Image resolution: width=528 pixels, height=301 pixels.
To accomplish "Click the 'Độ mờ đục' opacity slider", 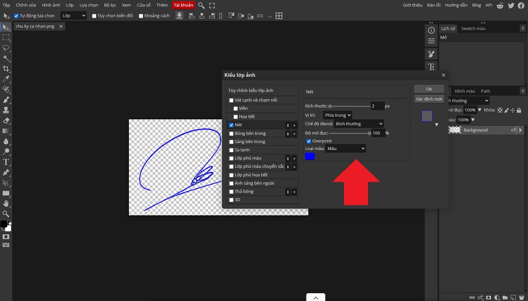I will [350, 133].
